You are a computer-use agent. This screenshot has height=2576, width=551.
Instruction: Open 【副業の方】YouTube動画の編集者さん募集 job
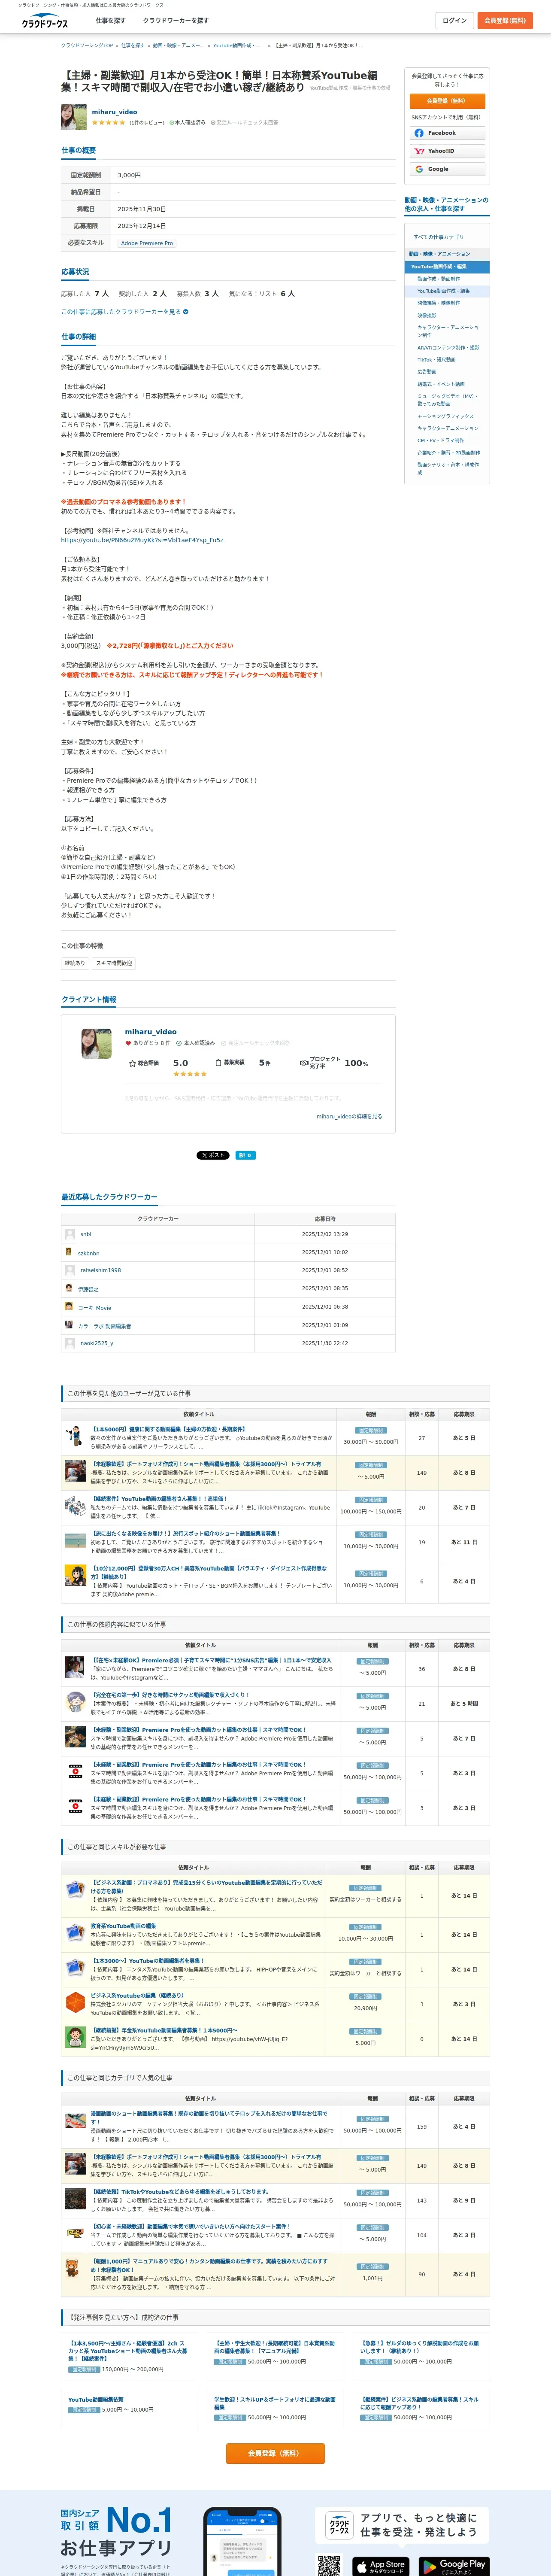click(x=160, y=1499)
